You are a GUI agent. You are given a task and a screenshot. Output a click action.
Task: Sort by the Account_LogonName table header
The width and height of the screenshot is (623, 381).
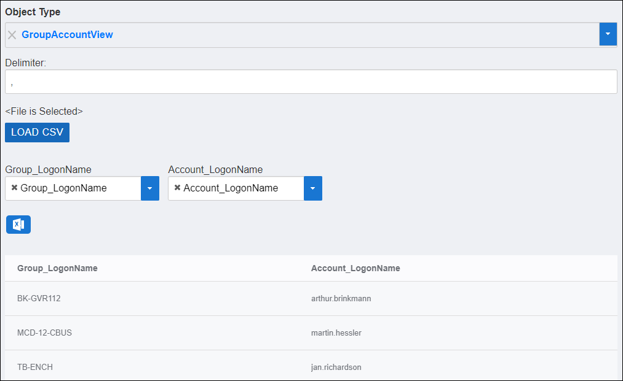point(355,268)
